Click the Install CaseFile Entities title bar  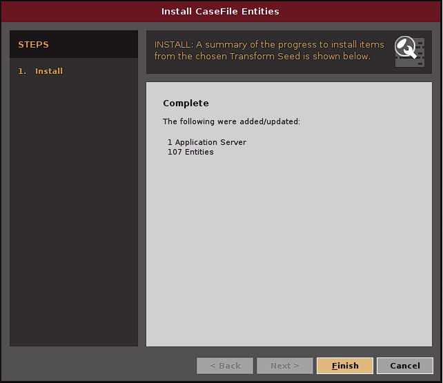pos(221,12)
